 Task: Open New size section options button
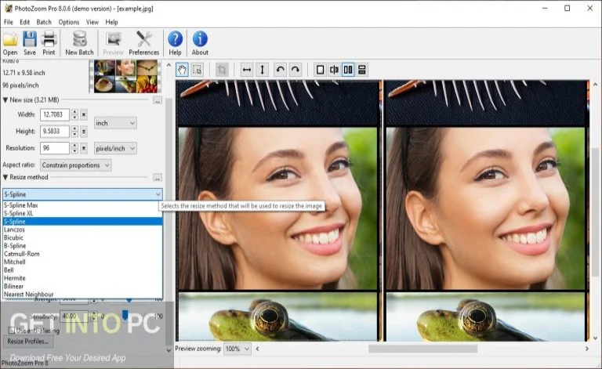click(x=158, y=100)
